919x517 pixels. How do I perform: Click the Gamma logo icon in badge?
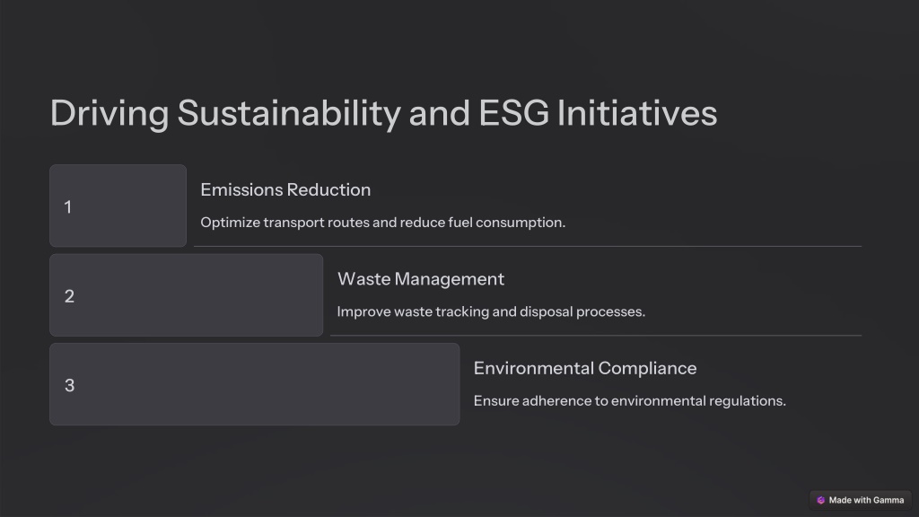pyautogui.click(x=820, y=500)
